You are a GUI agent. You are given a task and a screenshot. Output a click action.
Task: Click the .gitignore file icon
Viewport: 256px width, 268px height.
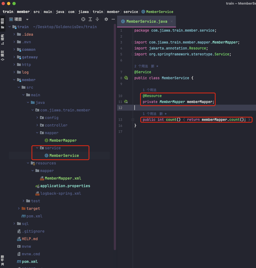pos(19,231)
